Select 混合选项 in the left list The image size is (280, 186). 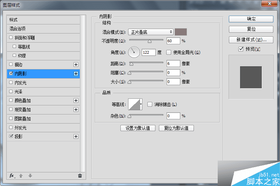coord(43,29)
